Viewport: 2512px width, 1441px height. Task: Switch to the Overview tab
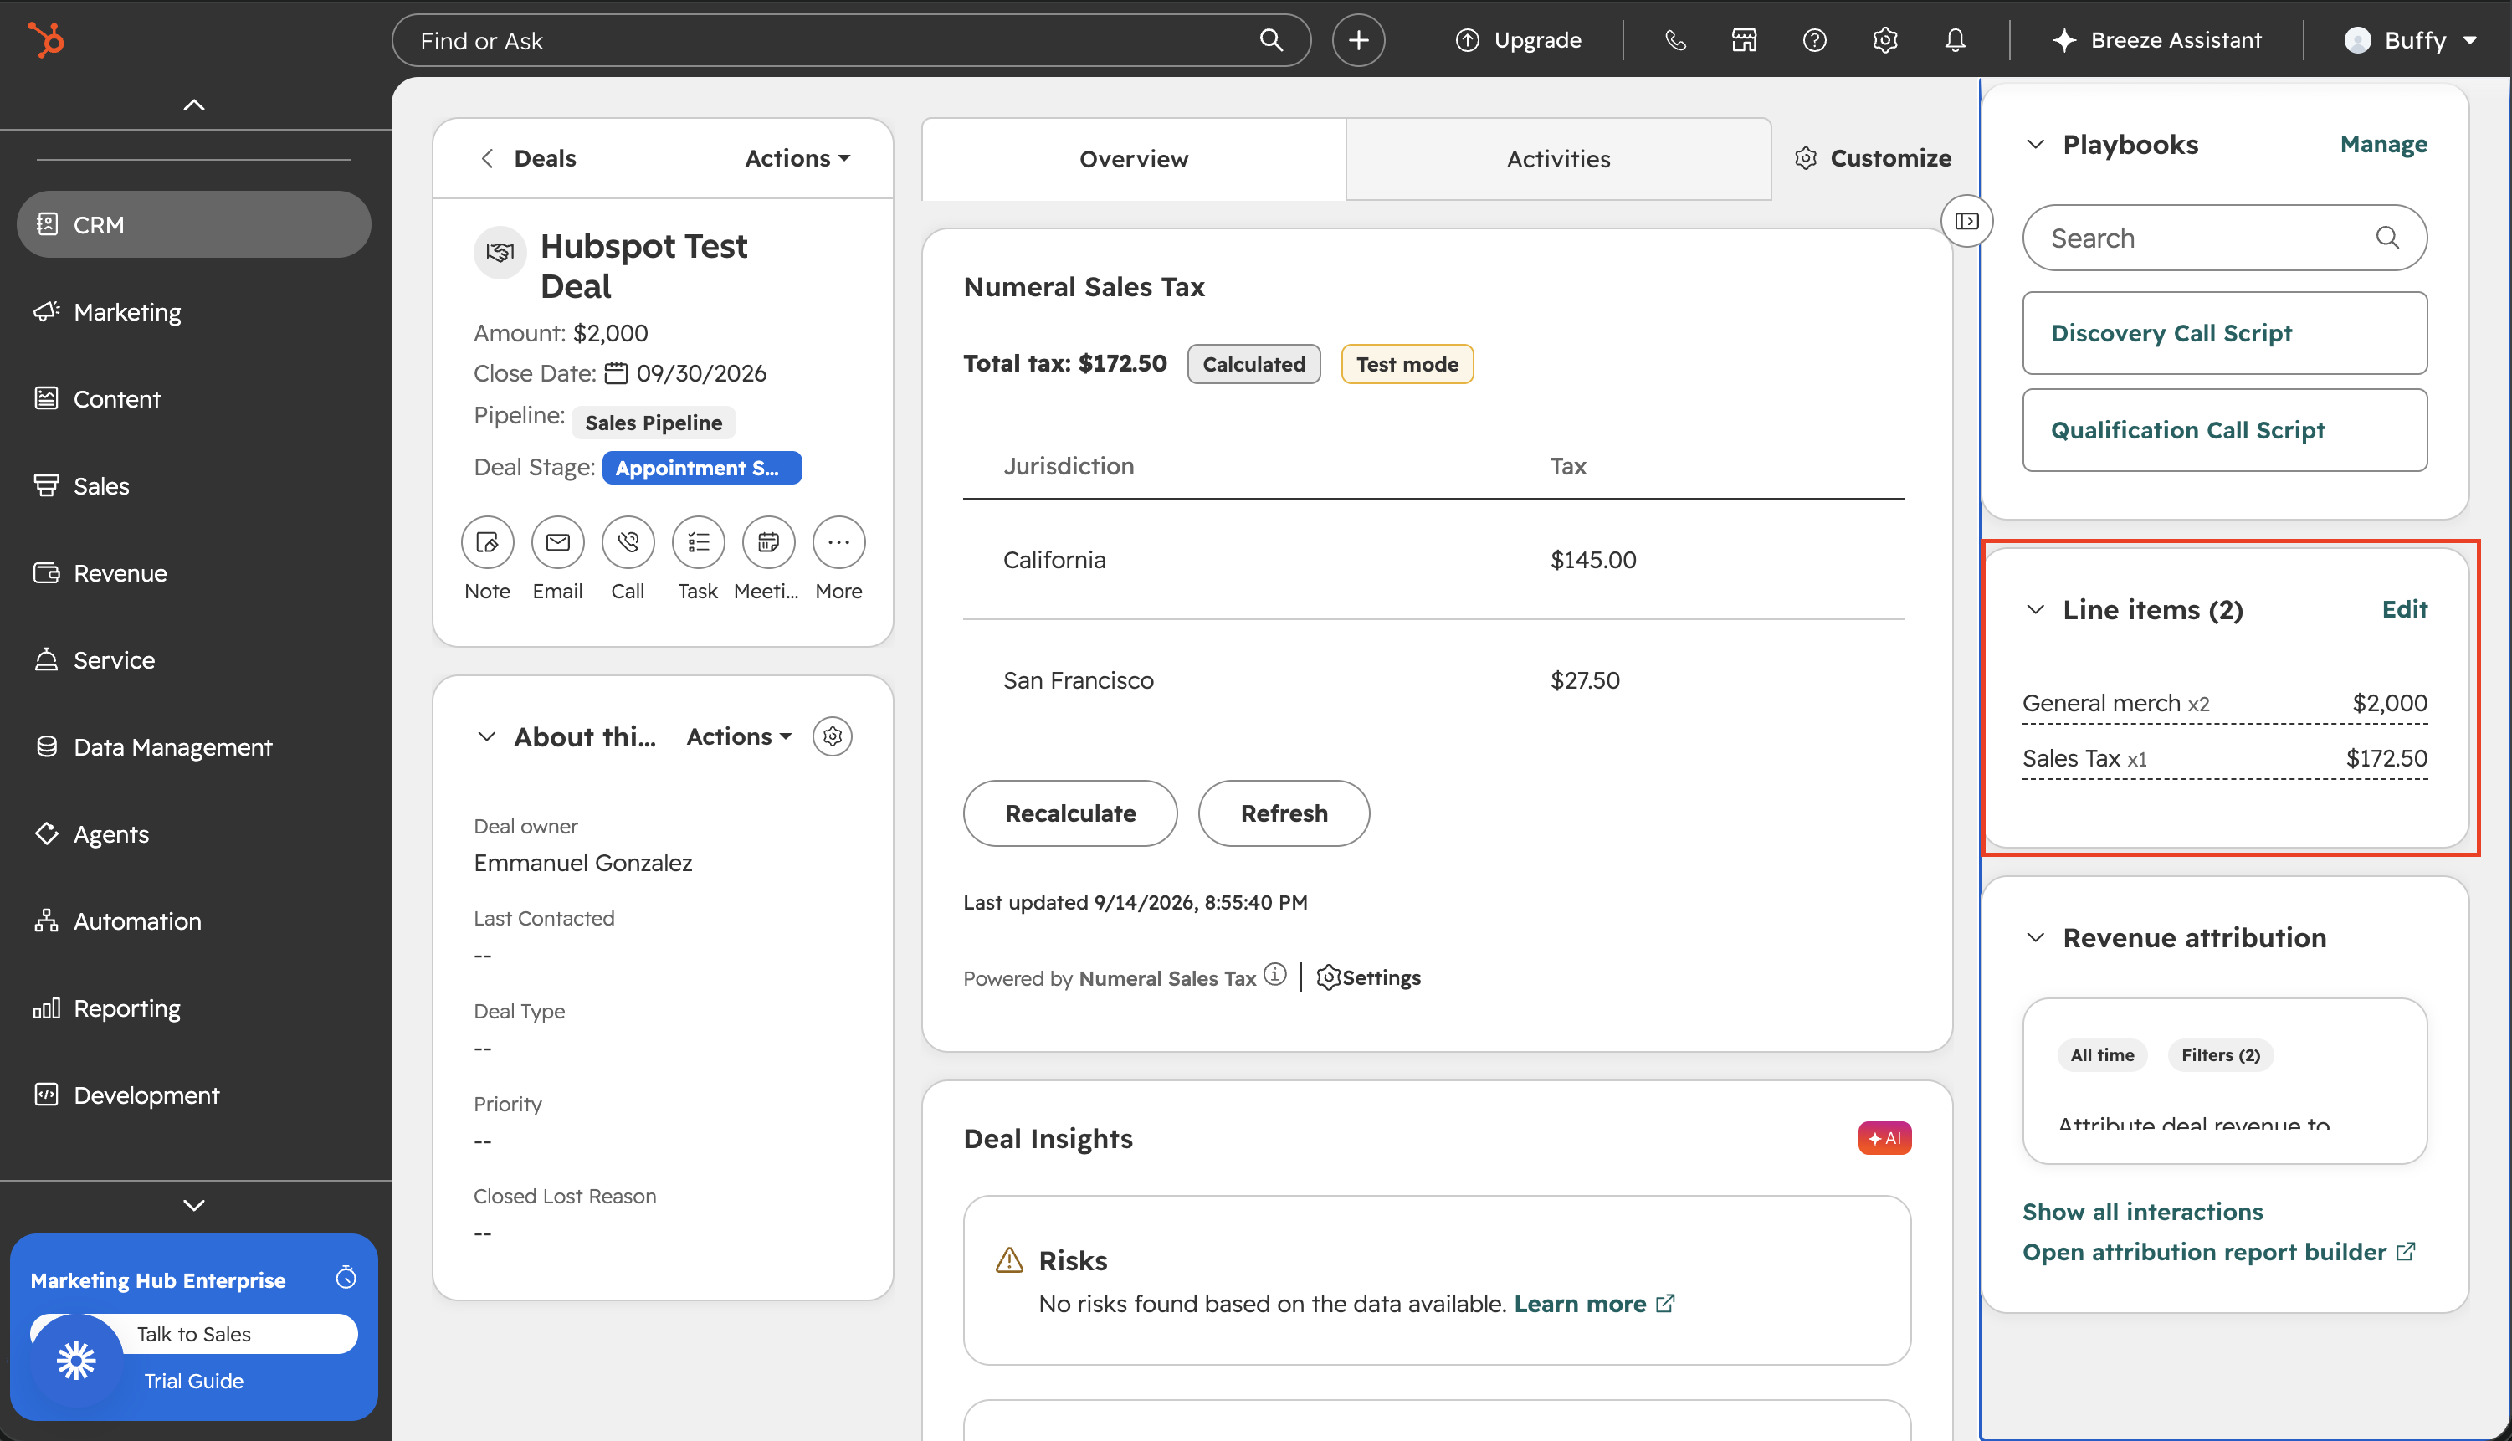[1134, 159]
